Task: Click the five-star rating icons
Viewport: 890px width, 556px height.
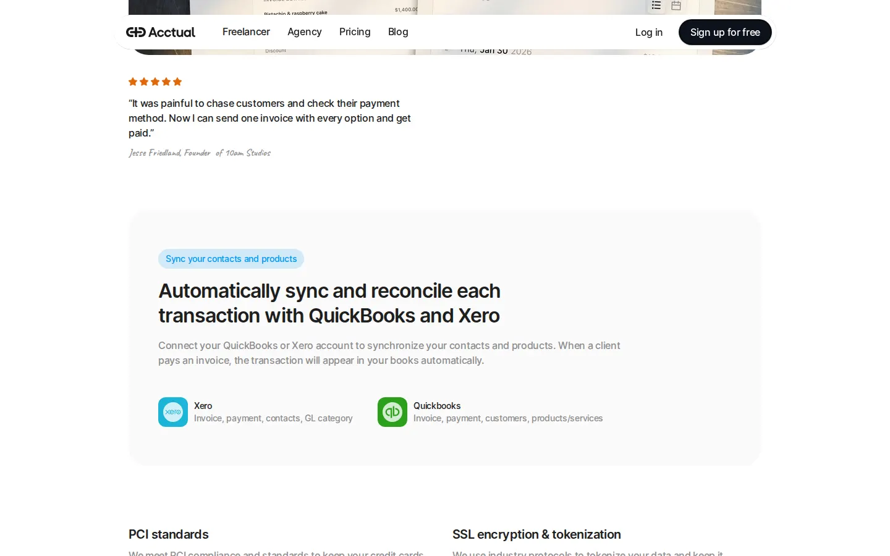Action: pyautogui.click(x=155, y=82)
